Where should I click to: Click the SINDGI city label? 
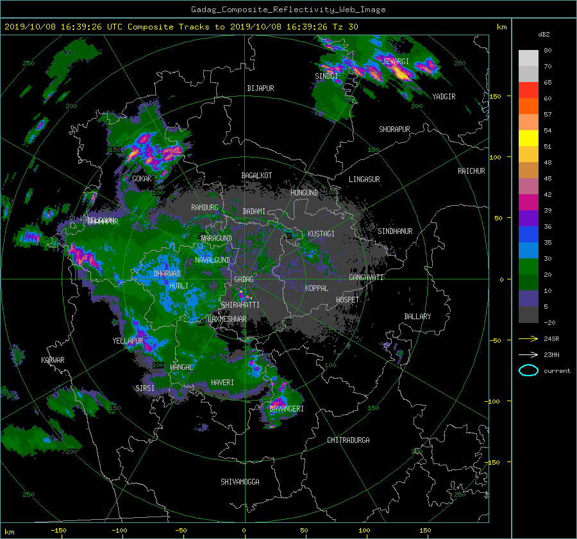click(x=326, y=76)
